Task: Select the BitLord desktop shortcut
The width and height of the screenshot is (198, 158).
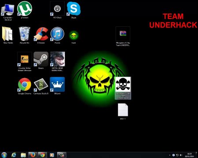Action: [x=57, y=86]
